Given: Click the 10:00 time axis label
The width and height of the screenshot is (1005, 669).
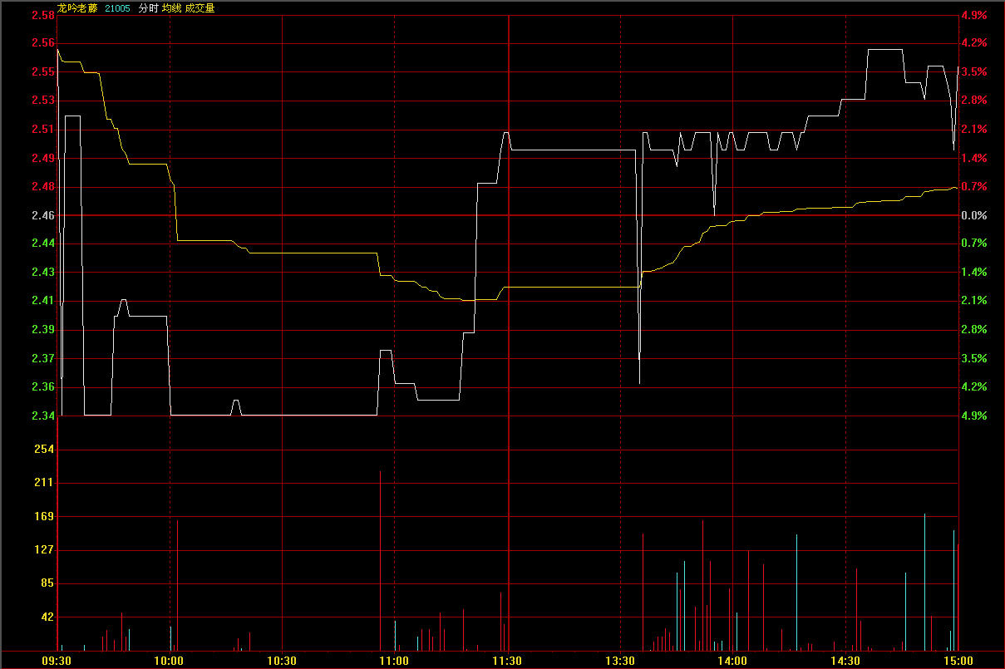Looking at the screenshot, I should (x=170, y=661).
